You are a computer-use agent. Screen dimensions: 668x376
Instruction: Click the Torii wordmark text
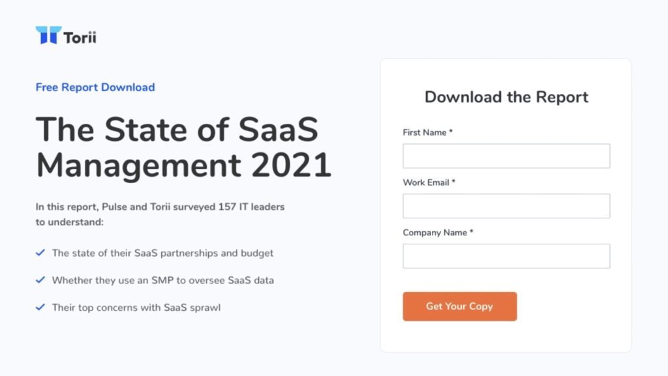point(80,37)
